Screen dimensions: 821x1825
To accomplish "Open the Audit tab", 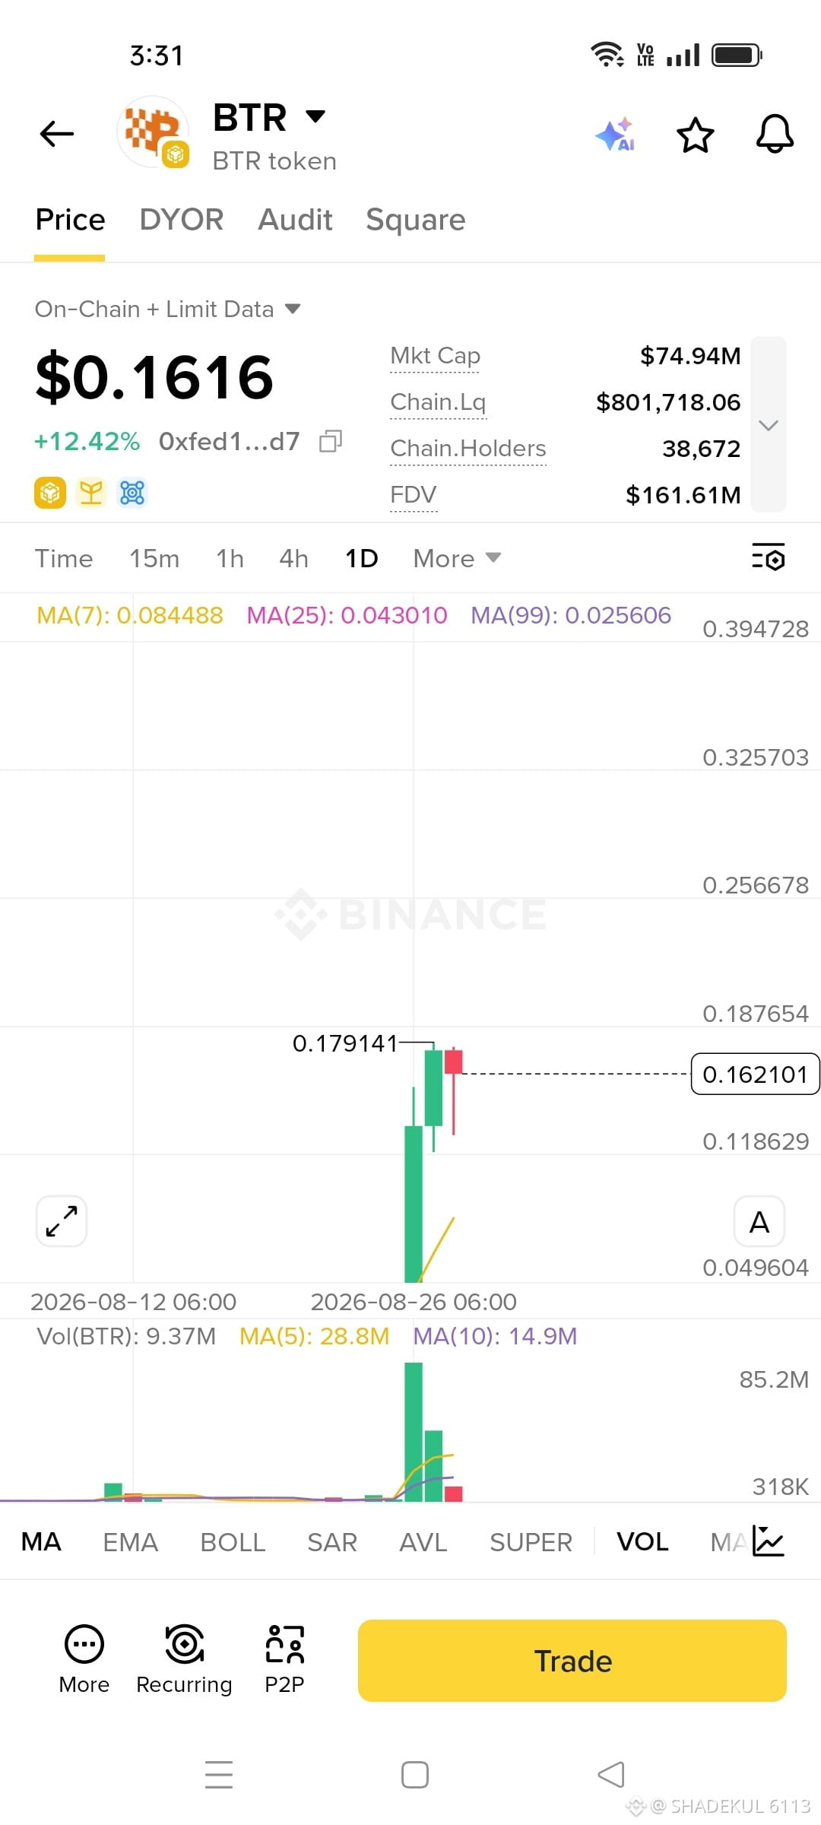I will [295, 220].
